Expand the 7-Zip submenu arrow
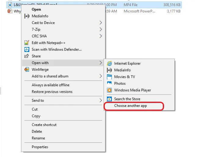Screen dimensions: 201x157 (x=101, y=29)
